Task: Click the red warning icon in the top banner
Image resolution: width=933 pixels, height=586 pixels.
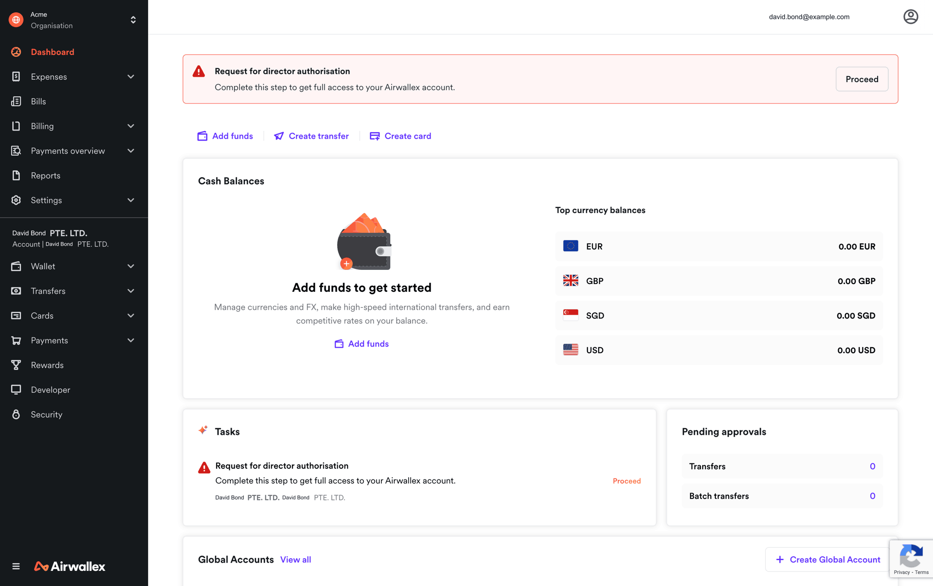Action: [x=199, y=71]
